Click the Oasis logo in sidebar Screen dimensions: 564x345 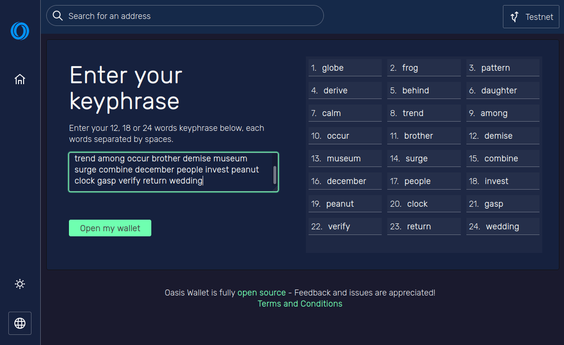pyautogui.click(x=20, y=31)
